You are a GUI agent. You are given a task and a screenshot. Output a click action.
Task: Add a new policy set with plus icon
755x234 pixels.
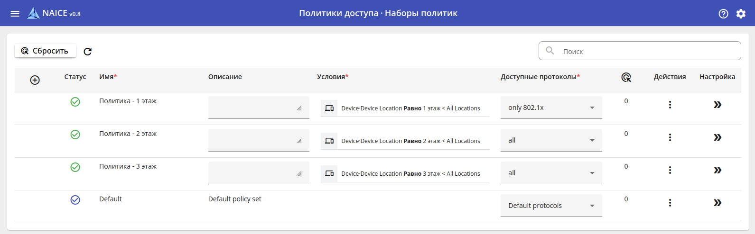35,80
